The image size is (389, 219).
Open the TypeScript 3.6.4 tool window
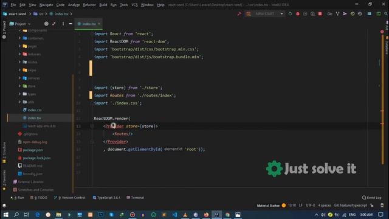pos(106,198)
